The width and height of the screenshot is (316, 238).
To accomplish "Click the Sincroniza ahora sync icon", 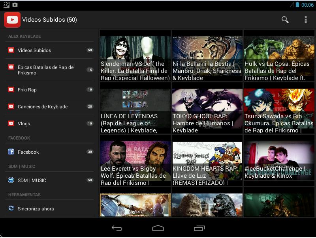I will coord(11,208).
